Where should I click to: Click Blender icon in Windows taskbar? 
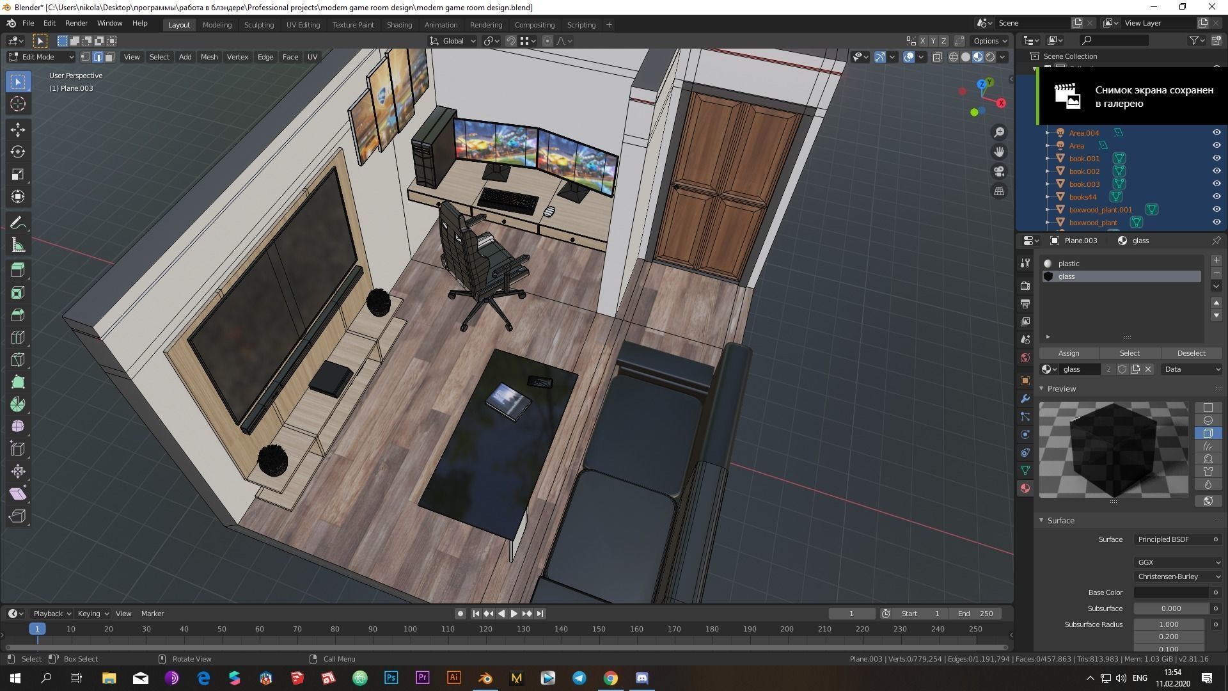(x=485, y=678)
